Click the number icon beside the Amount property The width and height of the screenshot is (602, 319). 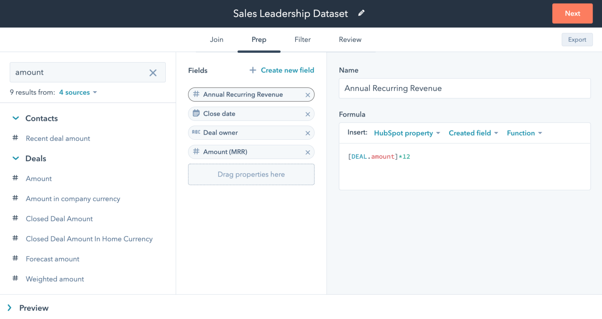[15, 178]
